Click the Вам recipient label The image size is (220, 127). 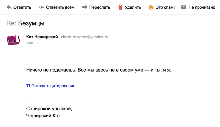(x=30, y=43)
